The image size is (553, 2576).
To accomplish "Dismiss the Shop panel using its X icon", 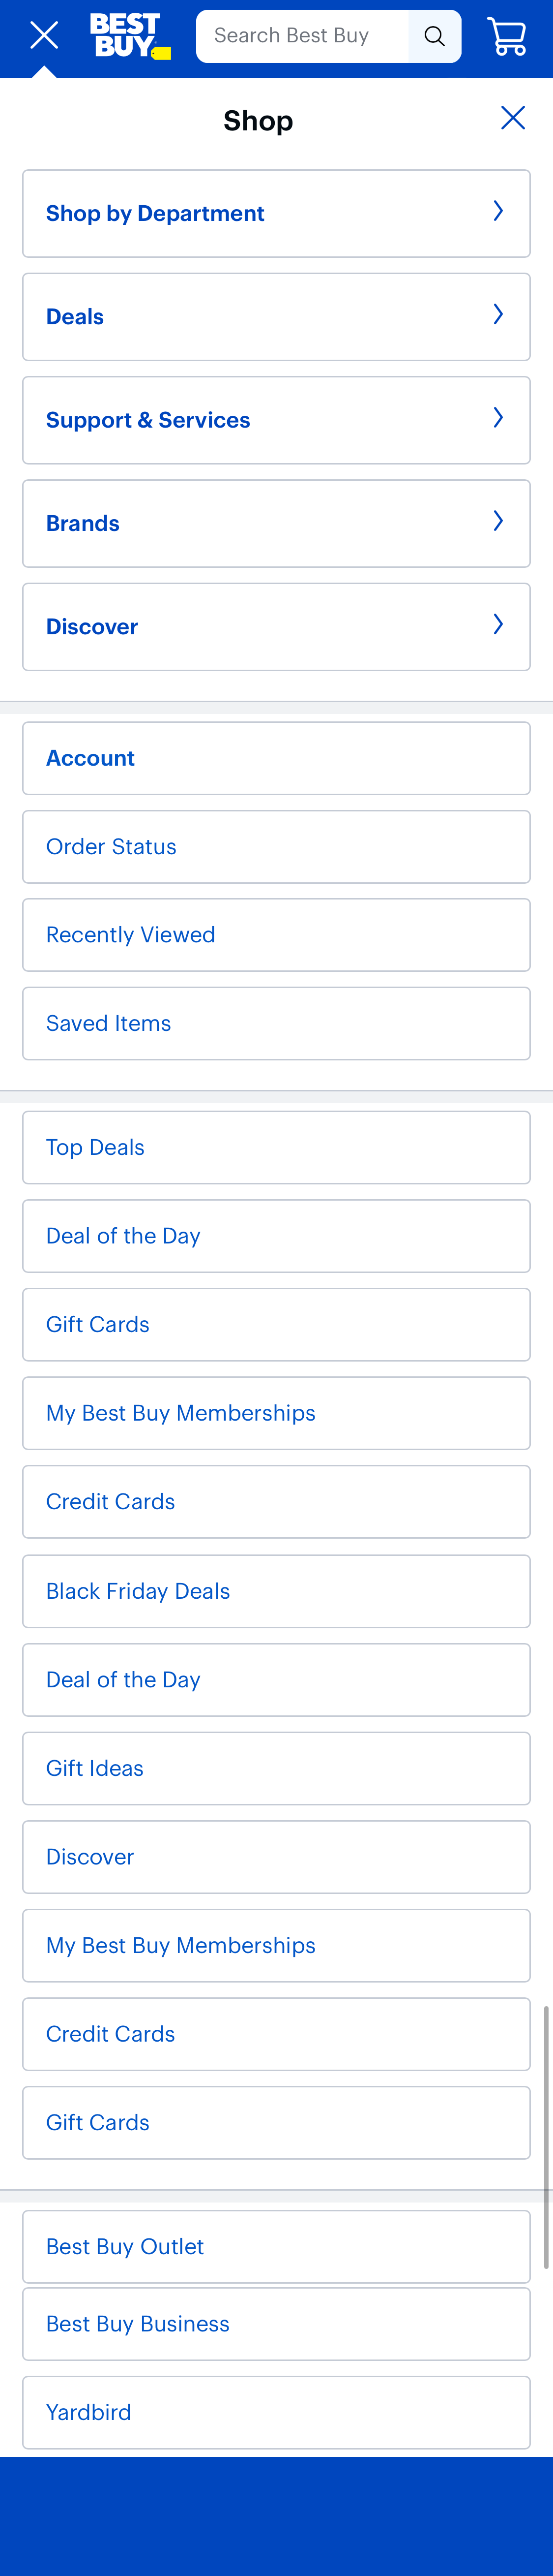I will 512,117.
